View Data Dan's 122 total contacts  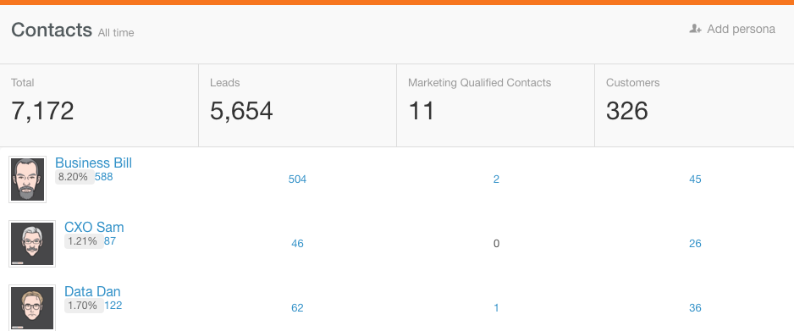[113, 306]
